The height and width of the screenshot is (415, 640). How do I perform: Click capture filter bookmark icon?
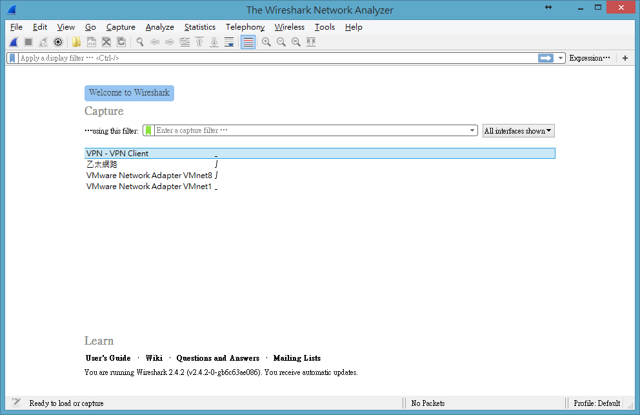point(148,131)
